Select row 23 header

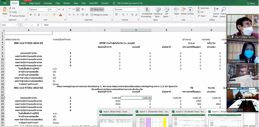2,98
